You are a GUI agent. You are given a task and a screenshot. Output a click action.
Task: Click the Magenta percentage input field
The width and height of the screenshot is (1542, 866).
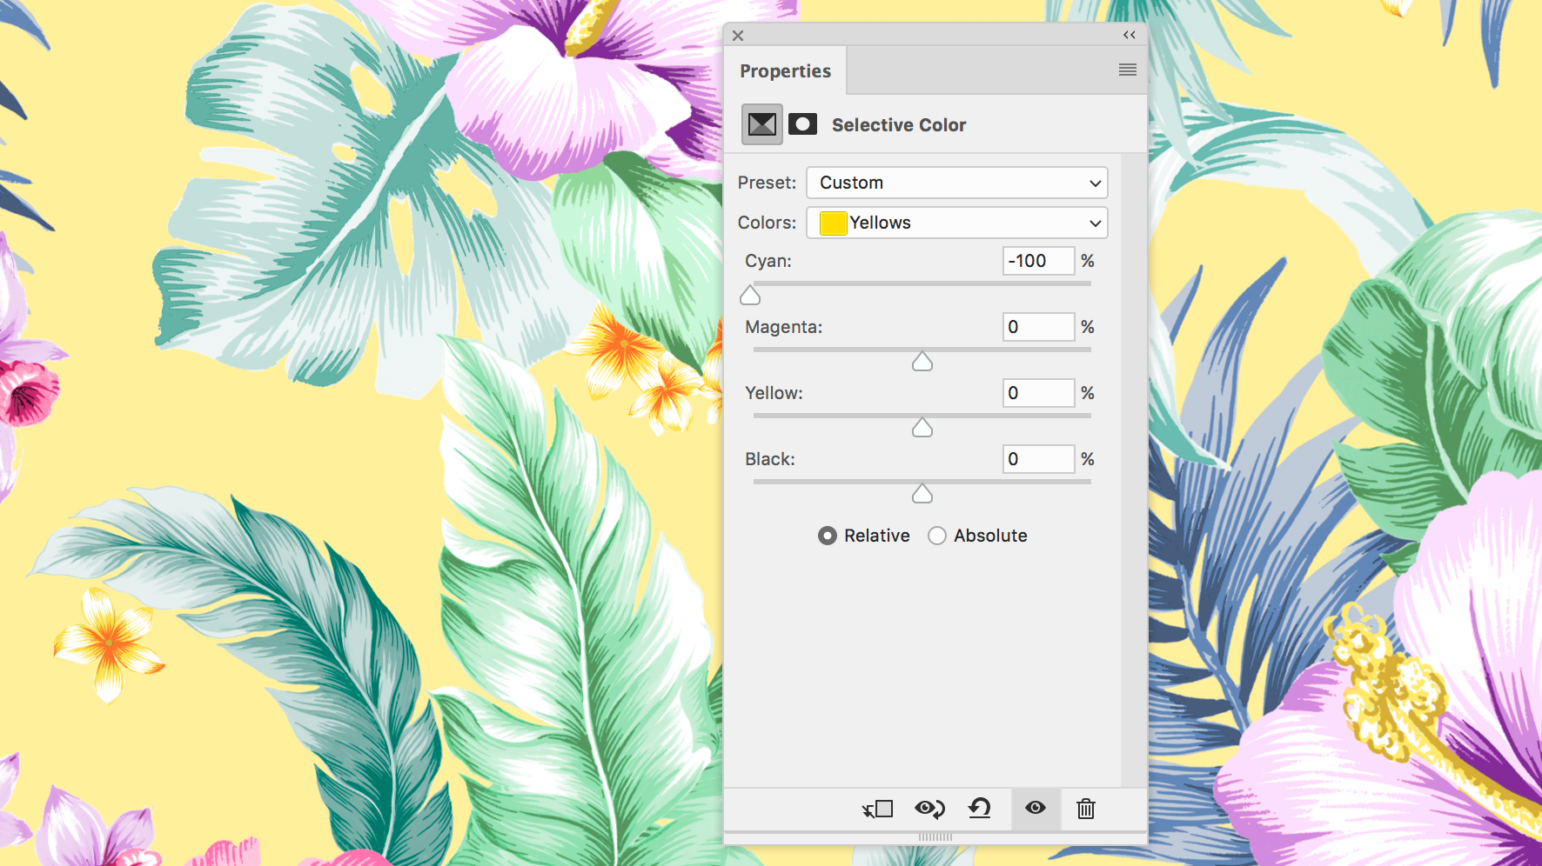pyautogui.click(x=1039, y=327)
